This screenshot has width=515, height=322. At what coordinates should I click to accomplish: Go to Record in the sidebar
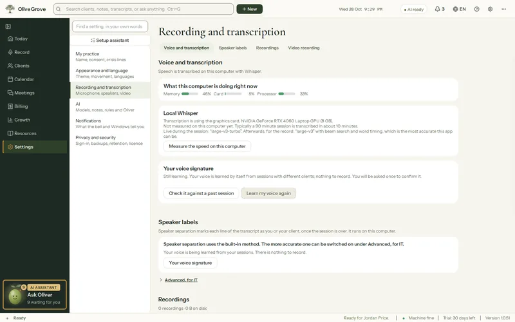35,52
